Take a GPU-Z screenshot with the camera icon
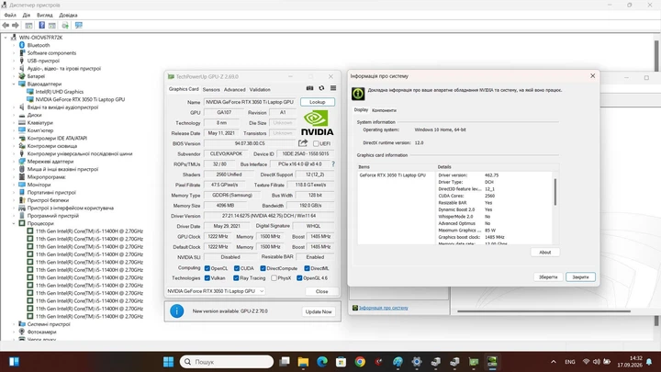This screenshot has width=661, height=372. 309,88
